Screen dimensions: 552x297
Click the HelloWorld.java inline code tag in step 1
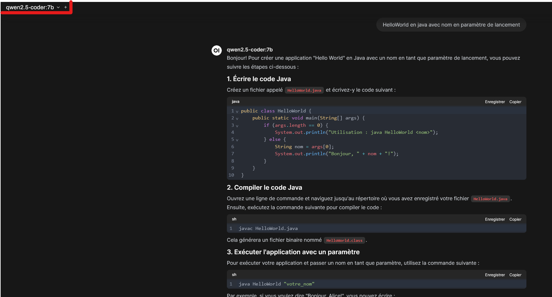304,90
